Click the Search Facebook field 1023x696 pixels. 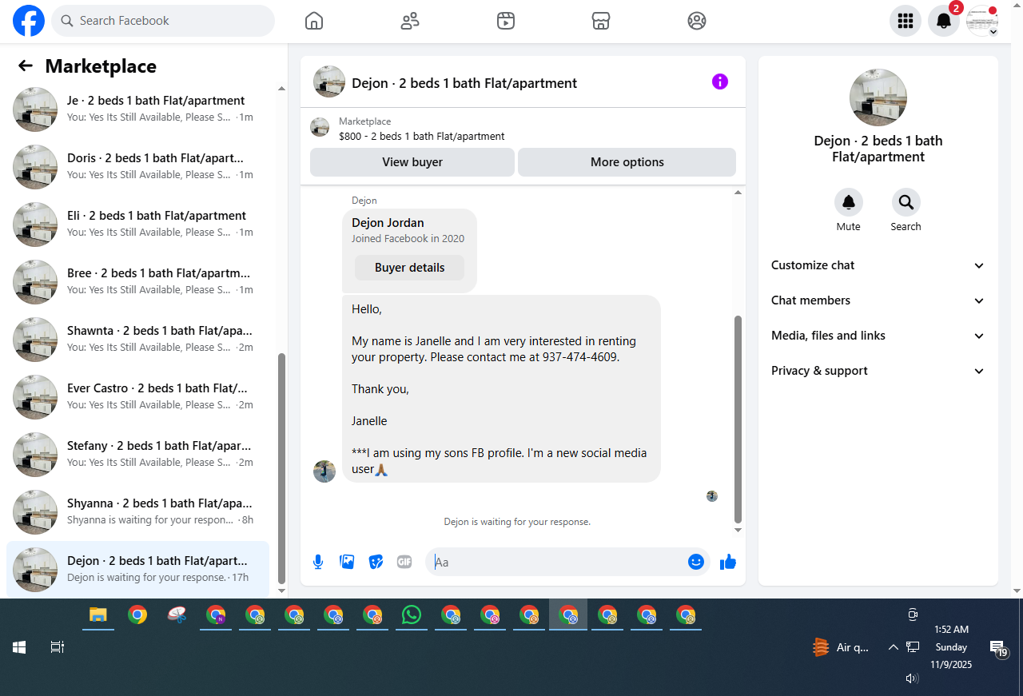(163, 21)
